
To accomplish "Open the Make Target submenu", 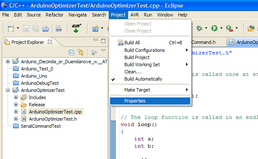I will click(x=150, y=90).
